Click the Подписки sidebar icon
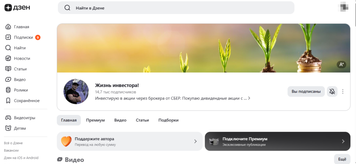Screen dimensions: 356x164 pyautogui.click(x=8, y=37)
